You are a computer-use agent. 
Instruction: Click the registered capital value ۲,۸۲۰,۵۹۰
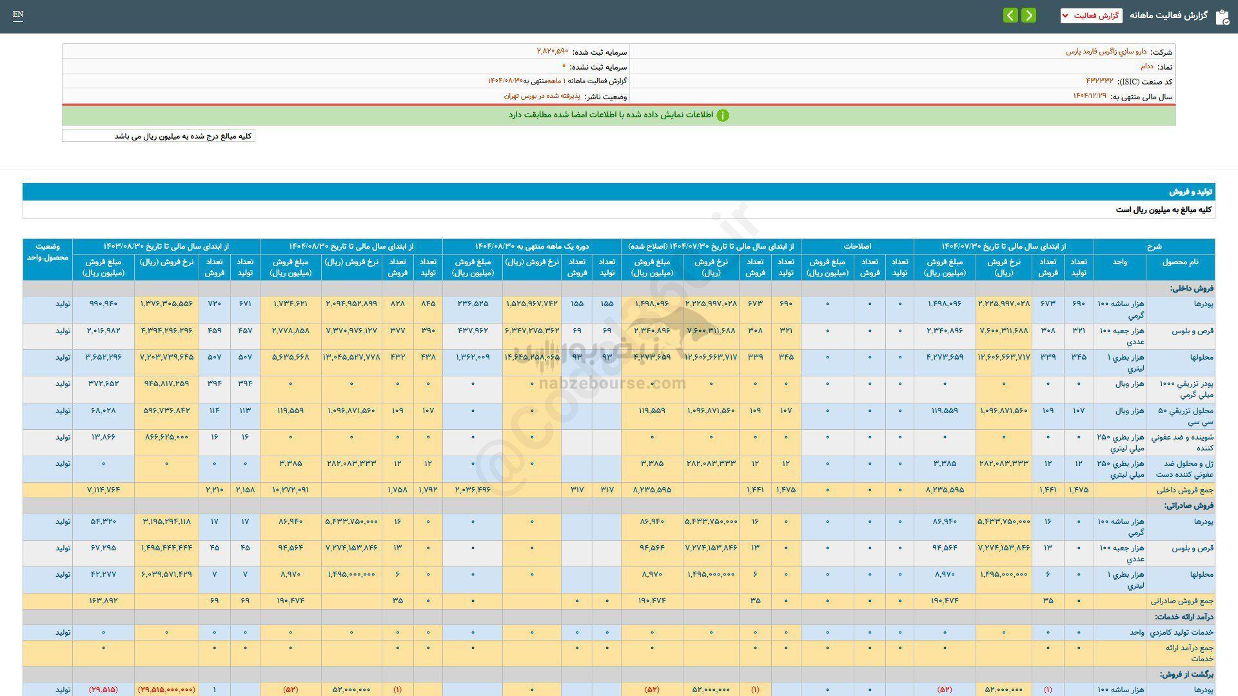click(x=553, y=52)
